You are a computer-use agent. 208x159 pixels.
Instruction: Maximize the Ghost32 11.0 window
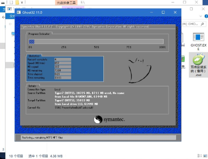[163, 12]
